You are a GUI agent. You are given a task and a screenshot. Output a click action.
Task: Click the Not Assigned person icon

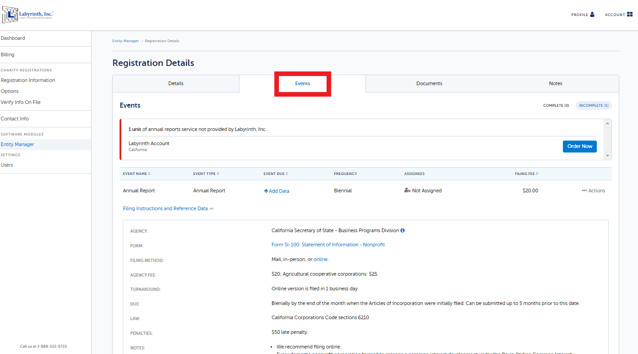407,191
